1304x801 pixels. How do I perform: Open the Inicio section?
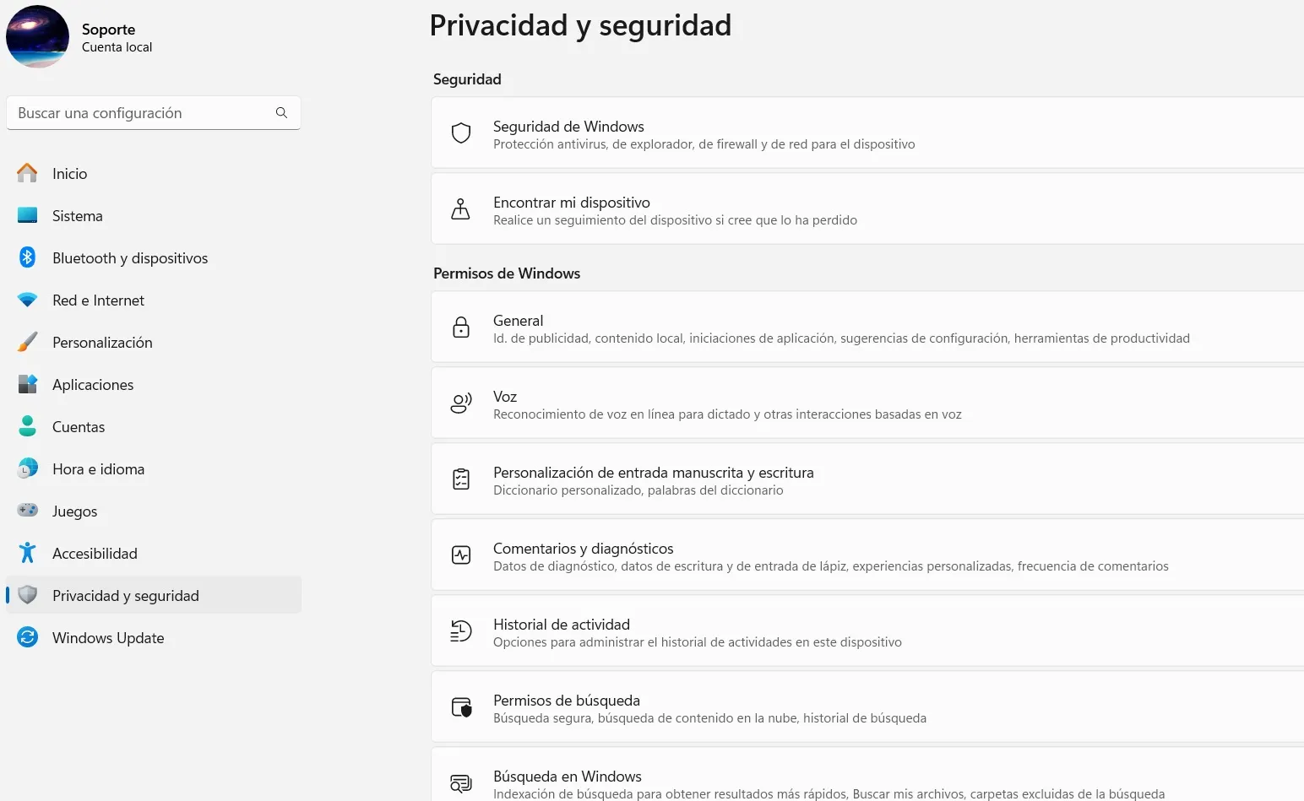coord(69,174)
